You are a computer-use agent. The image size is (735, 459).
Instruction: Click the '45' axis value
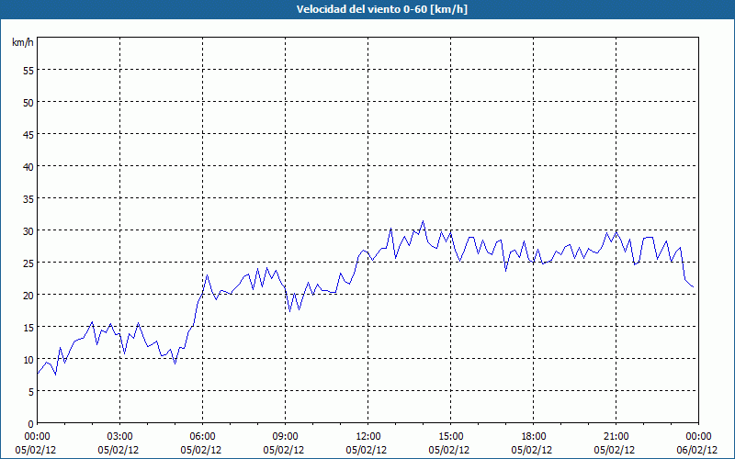pyautogui.click(x=28, y=134)
